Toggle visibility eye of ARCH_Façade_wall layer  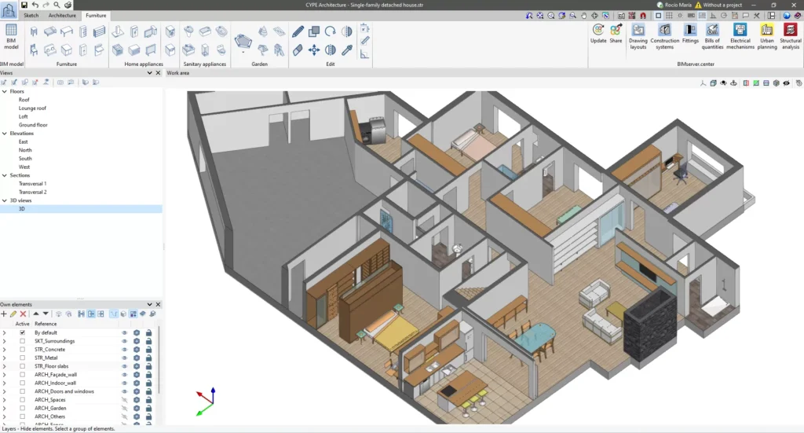124,375
